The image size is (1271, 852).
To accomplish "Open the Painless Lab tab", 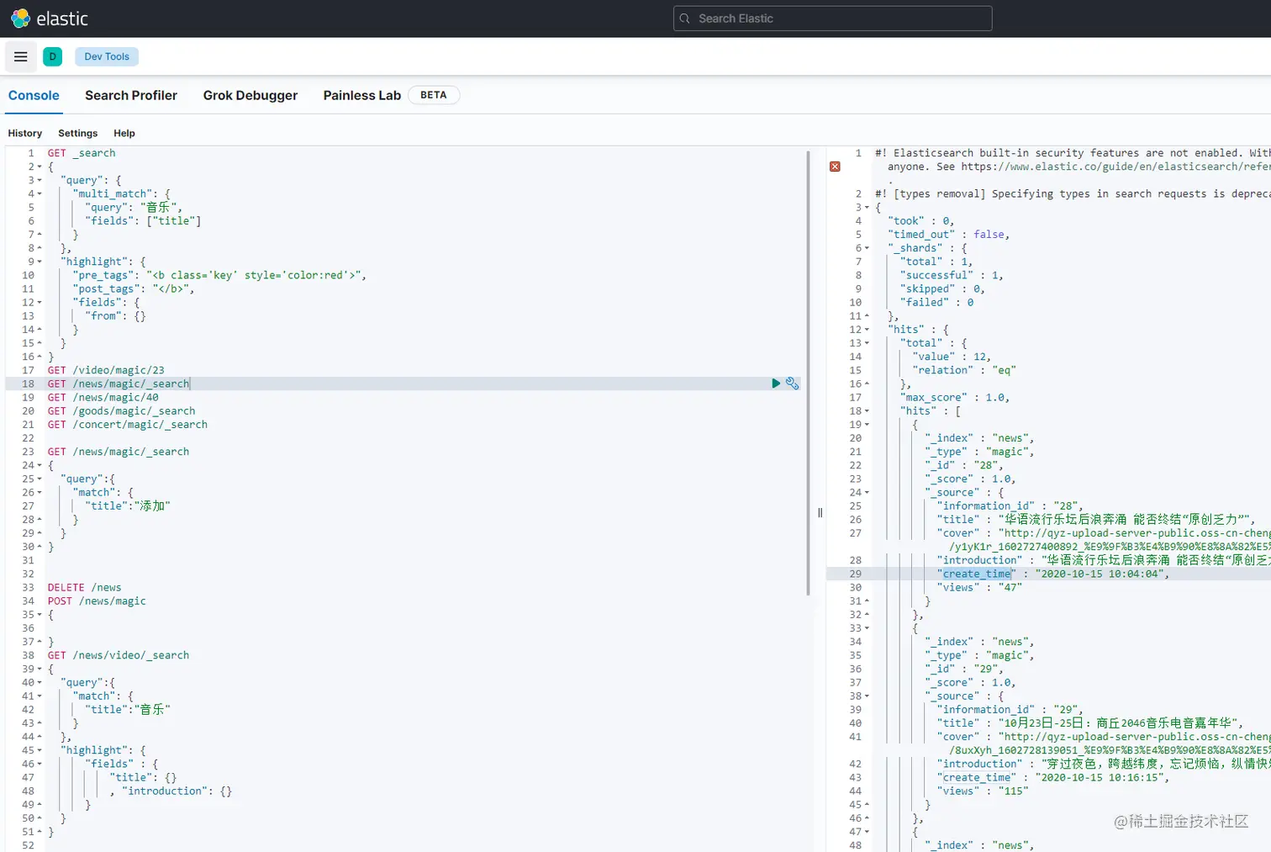I will pyautogui.click(x=361, y=95).
